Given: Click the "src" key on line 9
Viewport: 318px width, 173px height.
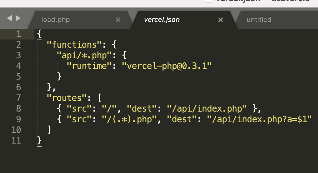Looking at the screenshot, I should click(79, 119).
